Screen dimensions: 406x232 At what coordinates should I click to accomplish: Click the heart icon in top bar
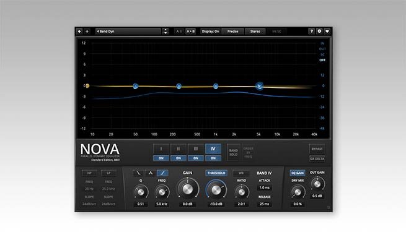(327, 32)
